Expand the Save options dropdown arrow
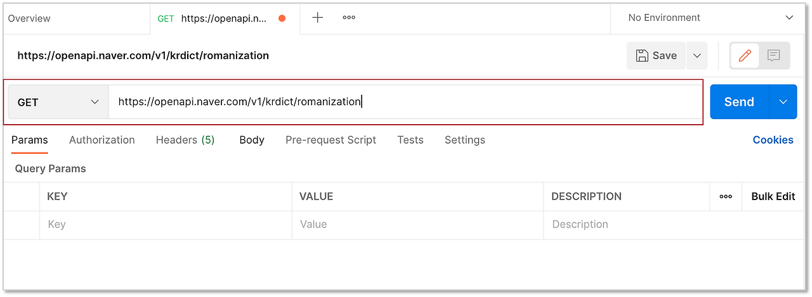This screenshot has width=812, height=297. [x=697, y=56]
